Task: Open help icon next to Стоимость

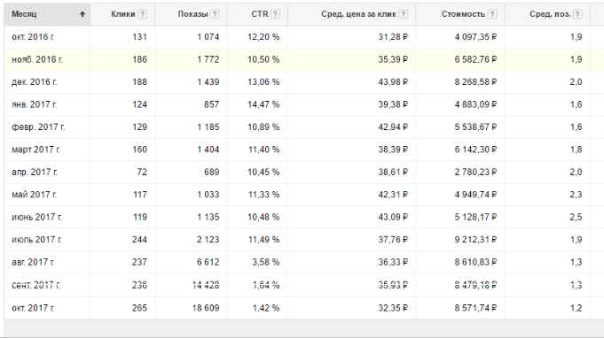Action: tap(492, 14)
